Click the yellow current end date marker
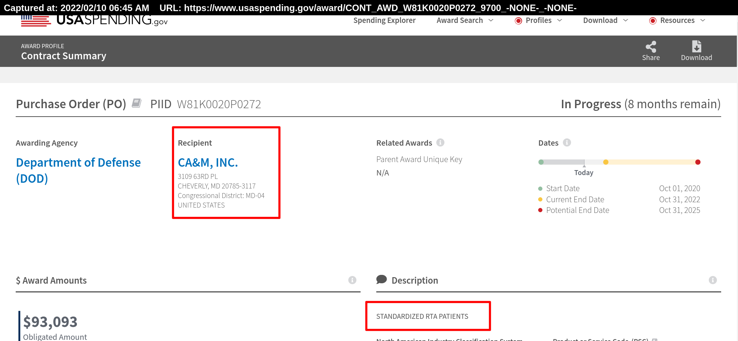 [606, 162]
